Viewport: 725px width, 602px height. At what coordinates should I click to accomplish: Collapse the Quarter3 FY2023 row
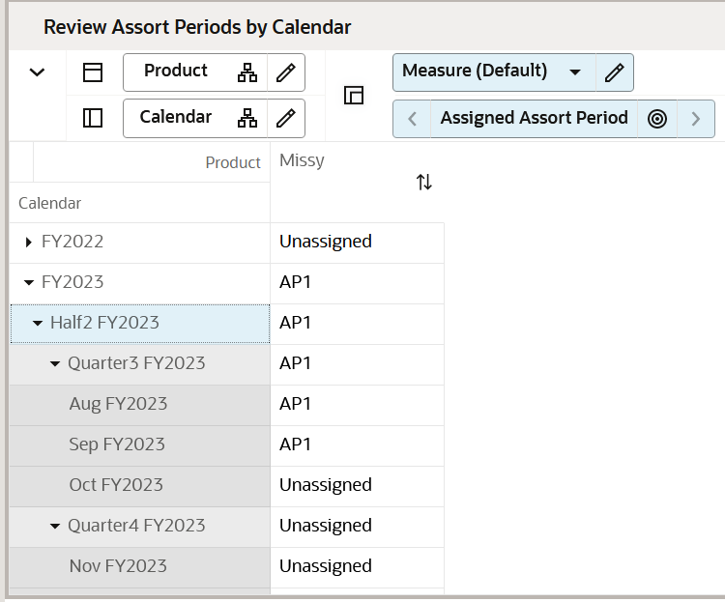pyautogui.click(x=55, y=363)
